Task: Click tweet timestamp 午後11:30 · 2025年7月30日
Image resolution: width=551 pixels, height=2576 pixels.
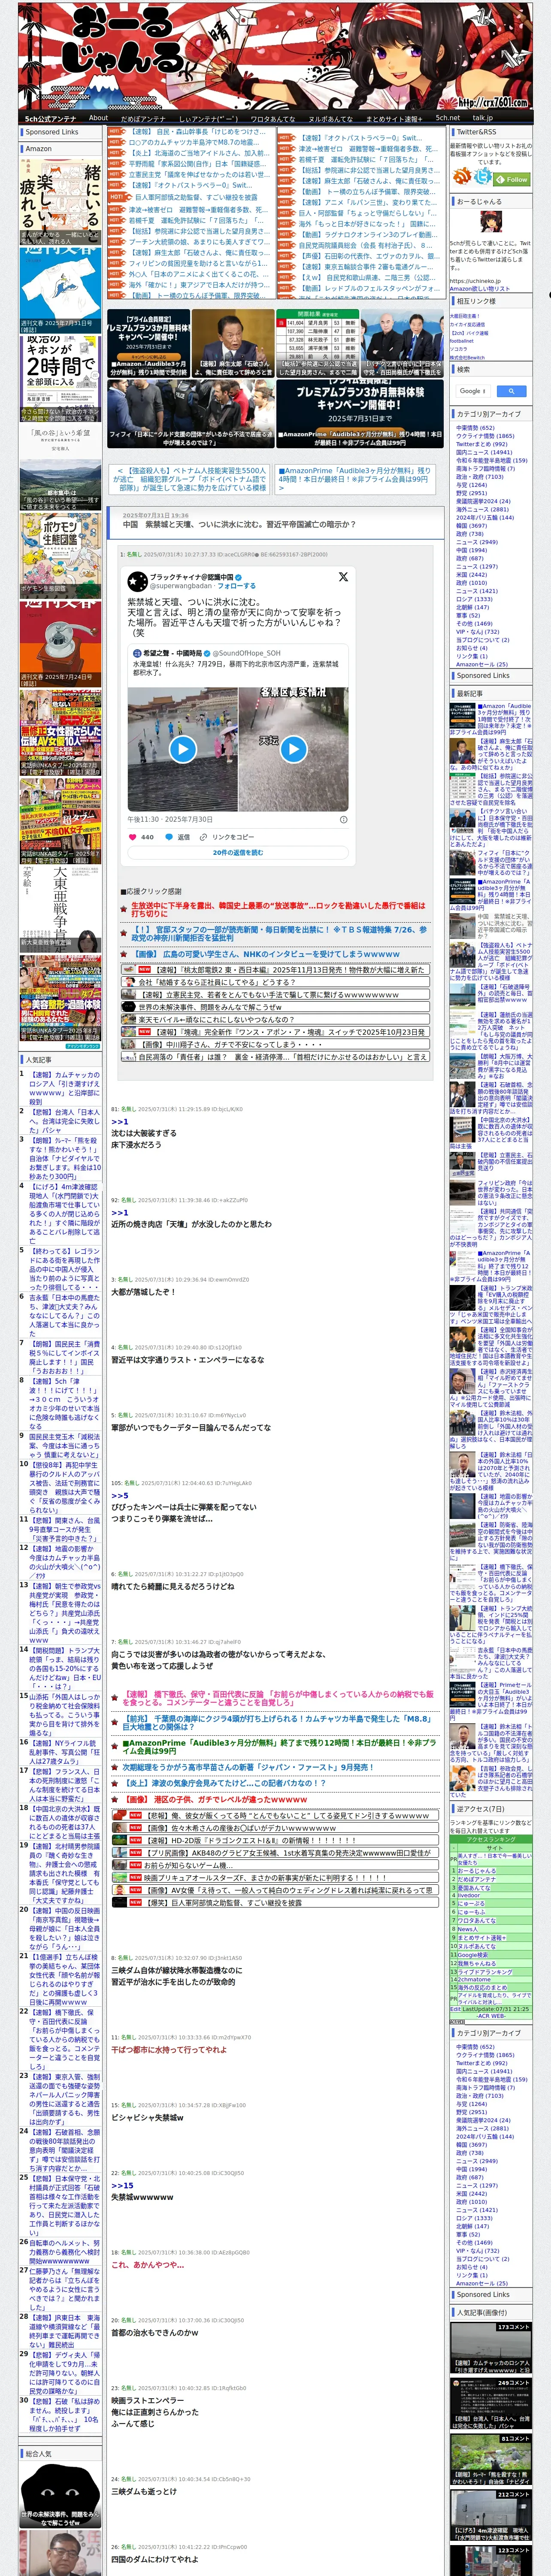Action: pyautogui.click(x=170, y=819)
